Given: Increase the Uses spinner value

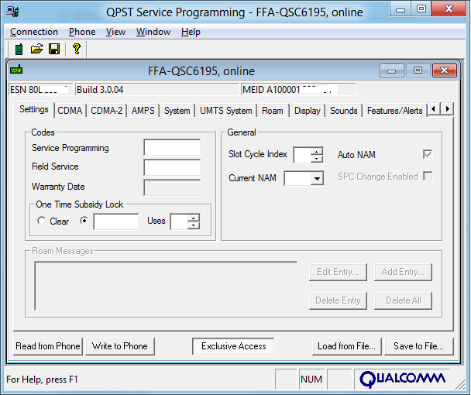Looking at the screenshot, I should point(194,218).
